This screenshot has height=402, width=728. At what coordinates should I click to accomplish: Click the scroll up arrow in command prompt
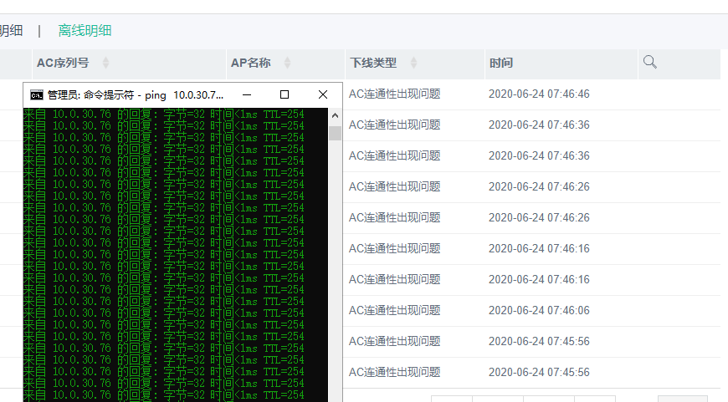(336, 115)
